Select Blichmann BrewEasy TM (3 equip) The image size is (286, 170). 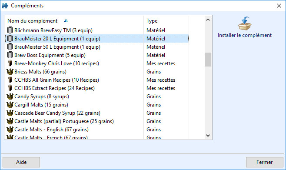[53, 30]
